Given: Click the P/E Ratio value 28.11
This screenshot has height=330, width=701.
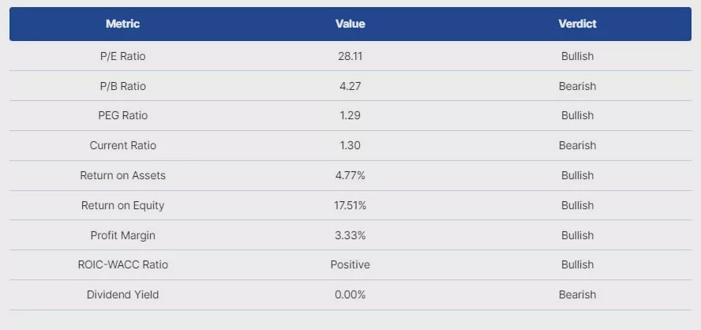Looking at the screenshot, I should (350, 56).
